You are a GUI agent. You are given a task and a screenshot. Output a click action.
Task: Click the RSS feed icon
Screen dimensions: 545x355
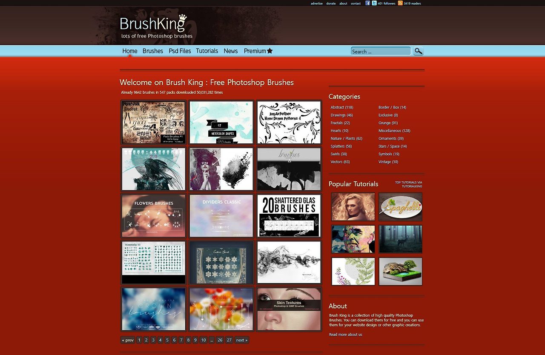(x=400, y=3)
